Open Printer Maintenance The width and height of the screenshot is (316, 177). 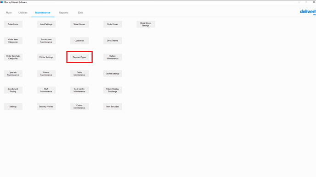click(46, 74)
